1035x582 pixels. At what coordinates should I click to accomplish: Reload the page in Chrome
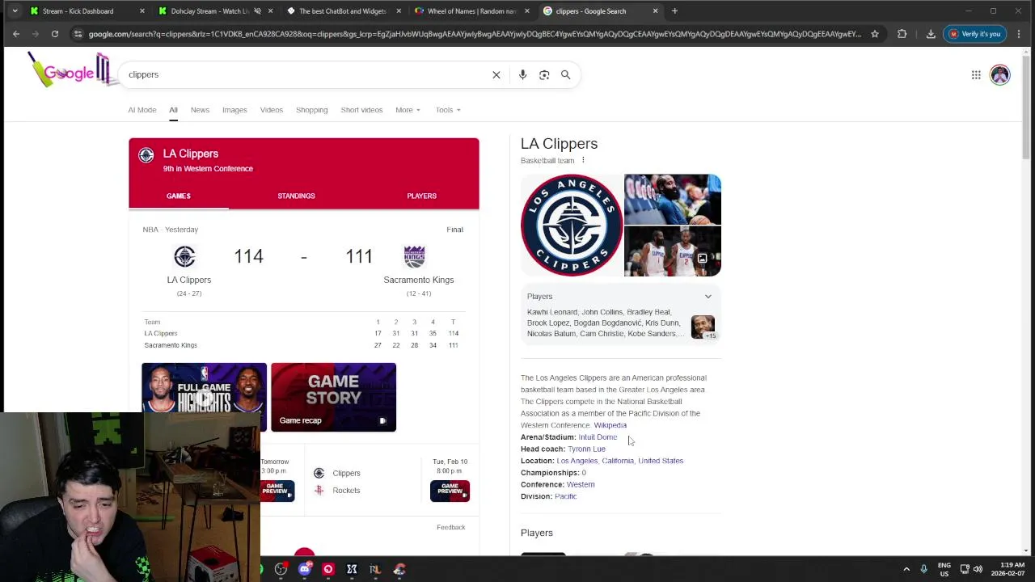[55, 34]
